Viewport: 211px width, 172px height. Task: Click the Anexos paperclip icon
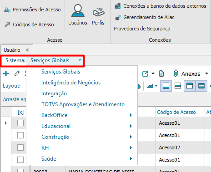coord(176,74)
